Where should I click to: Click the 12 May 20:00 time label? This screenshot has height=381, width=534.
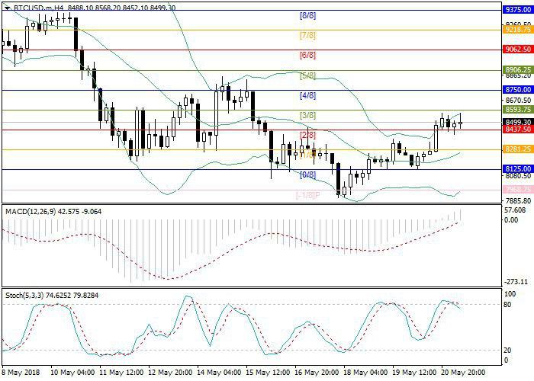pyautogui.click(x=170, y=372)
